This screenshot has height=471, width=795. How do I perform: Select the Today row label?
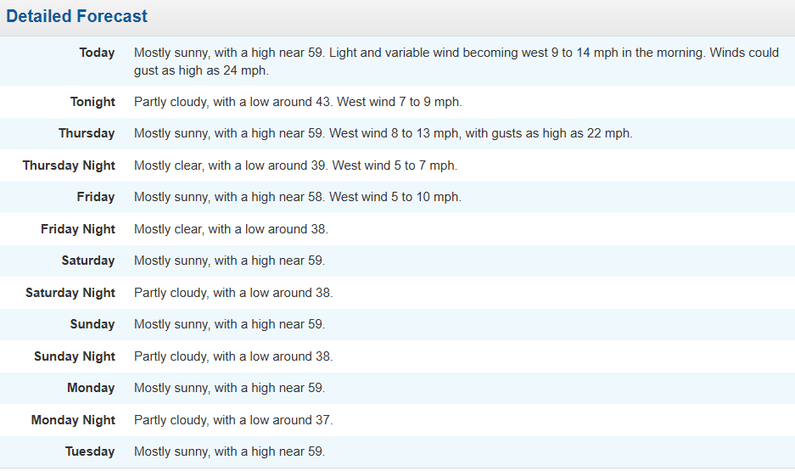click(97, 53)
